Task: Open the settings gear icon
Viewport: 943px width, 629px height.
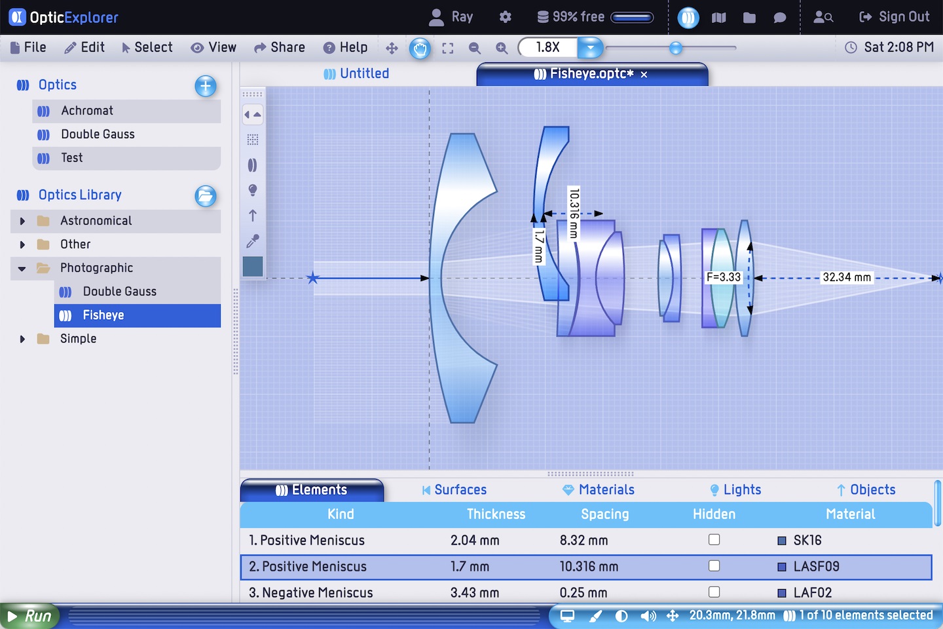Action: point(505,17)
